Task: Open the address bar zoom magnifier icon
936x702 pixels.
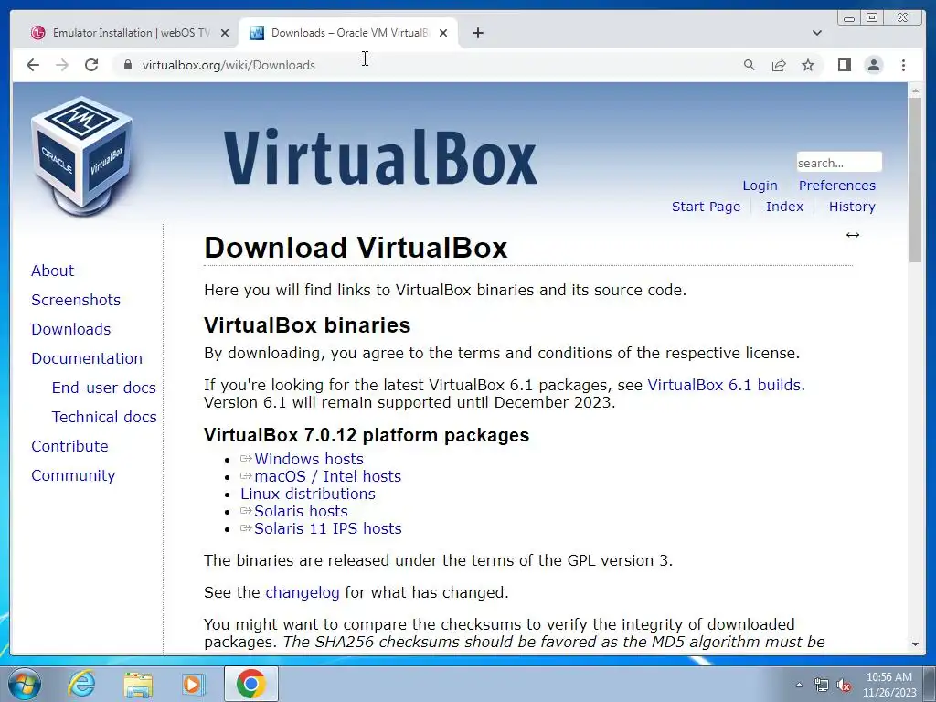Action: pos(750,65)
